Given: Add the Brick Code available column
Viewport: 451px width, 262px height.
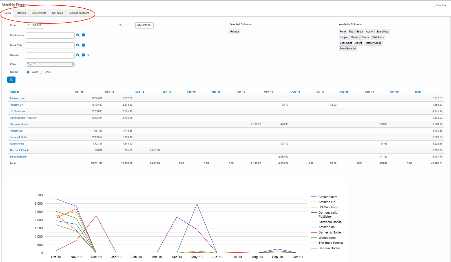Looking at the screenshot, I should point(346,43).
